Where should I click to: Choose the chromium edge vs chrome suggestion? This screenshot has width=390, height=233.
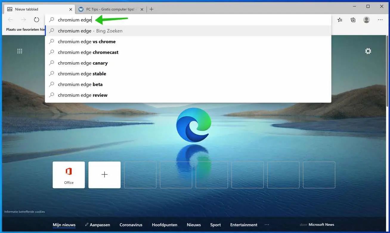click(x=188, y=42)
